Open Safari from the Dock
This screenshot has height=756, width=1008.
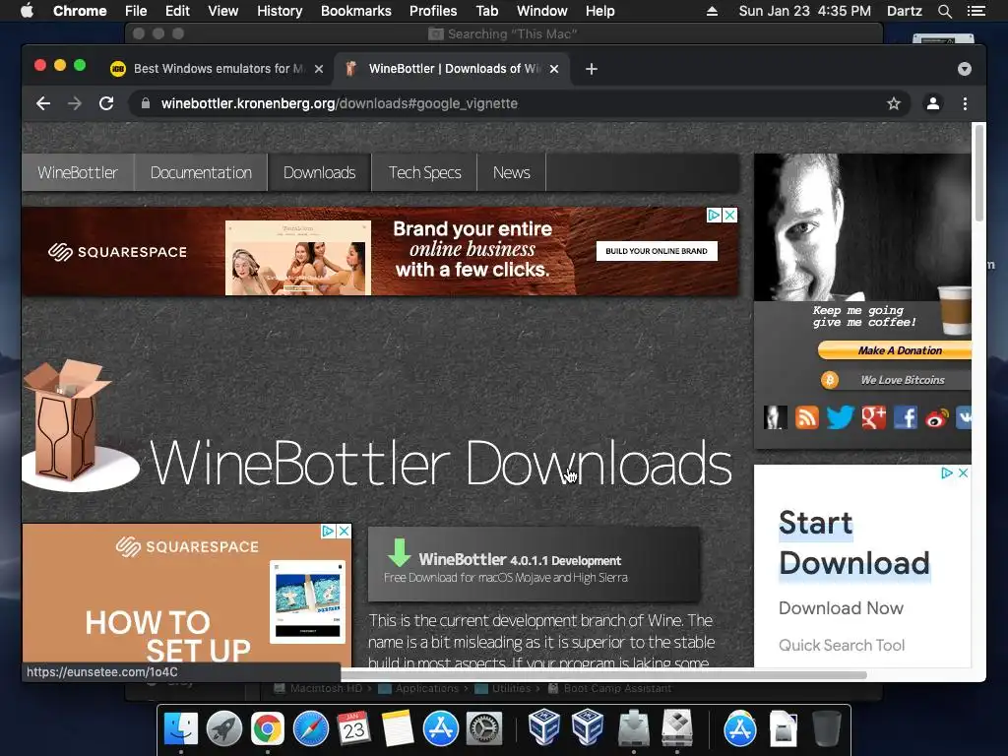tap(311, 728)
